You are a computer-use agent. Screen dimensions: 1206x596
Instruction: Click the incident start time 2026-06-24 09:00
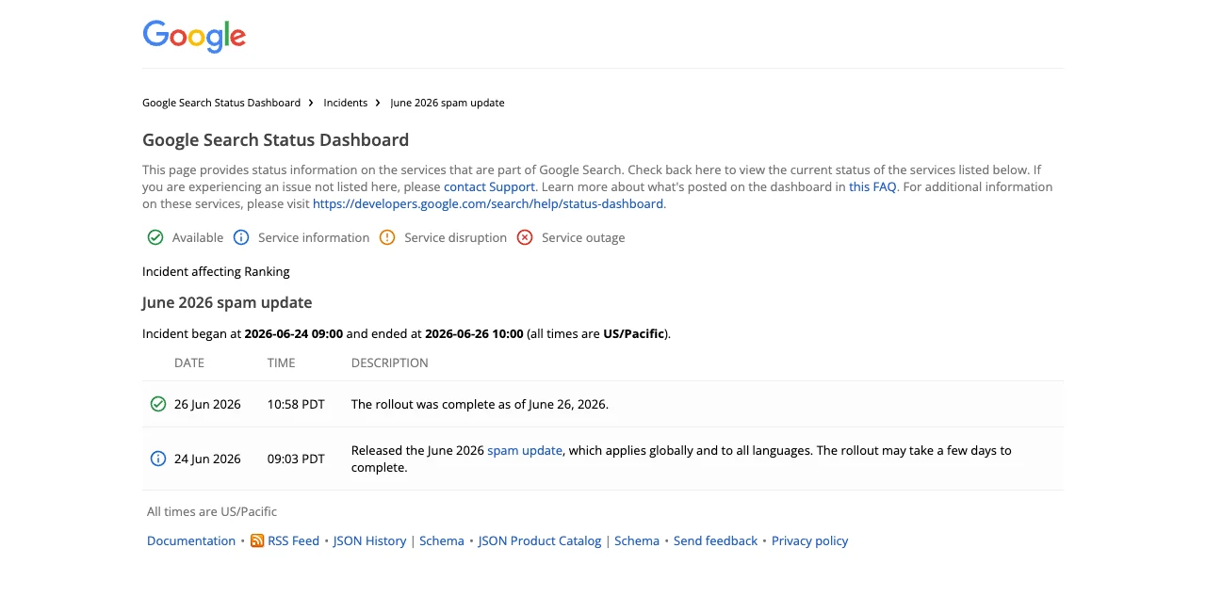click(294, 333)
